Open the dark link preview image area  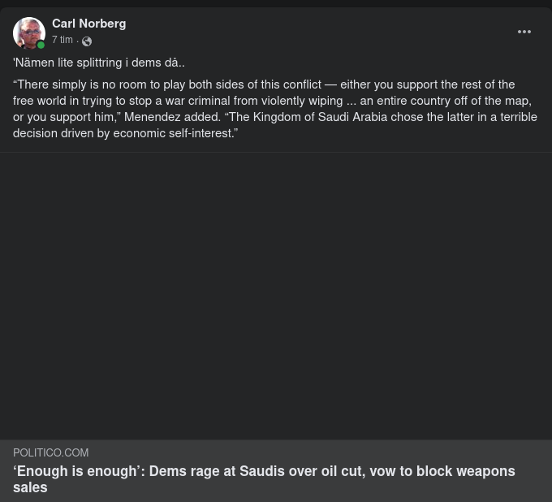[276, 296]
